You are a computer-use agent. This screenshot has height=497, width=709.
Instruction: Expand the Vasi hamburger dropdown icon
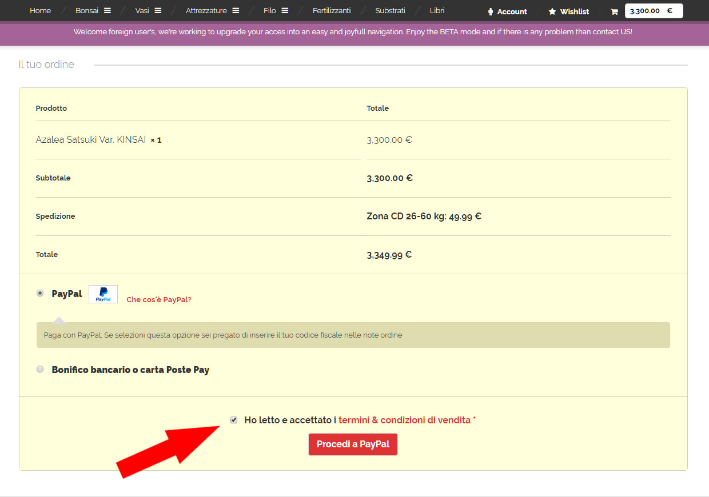tap(158, 10)
